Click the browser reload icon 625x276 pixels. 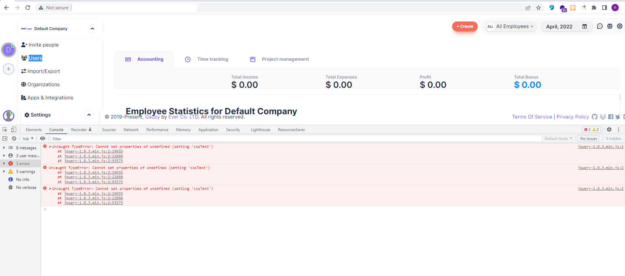coord(28,8)
